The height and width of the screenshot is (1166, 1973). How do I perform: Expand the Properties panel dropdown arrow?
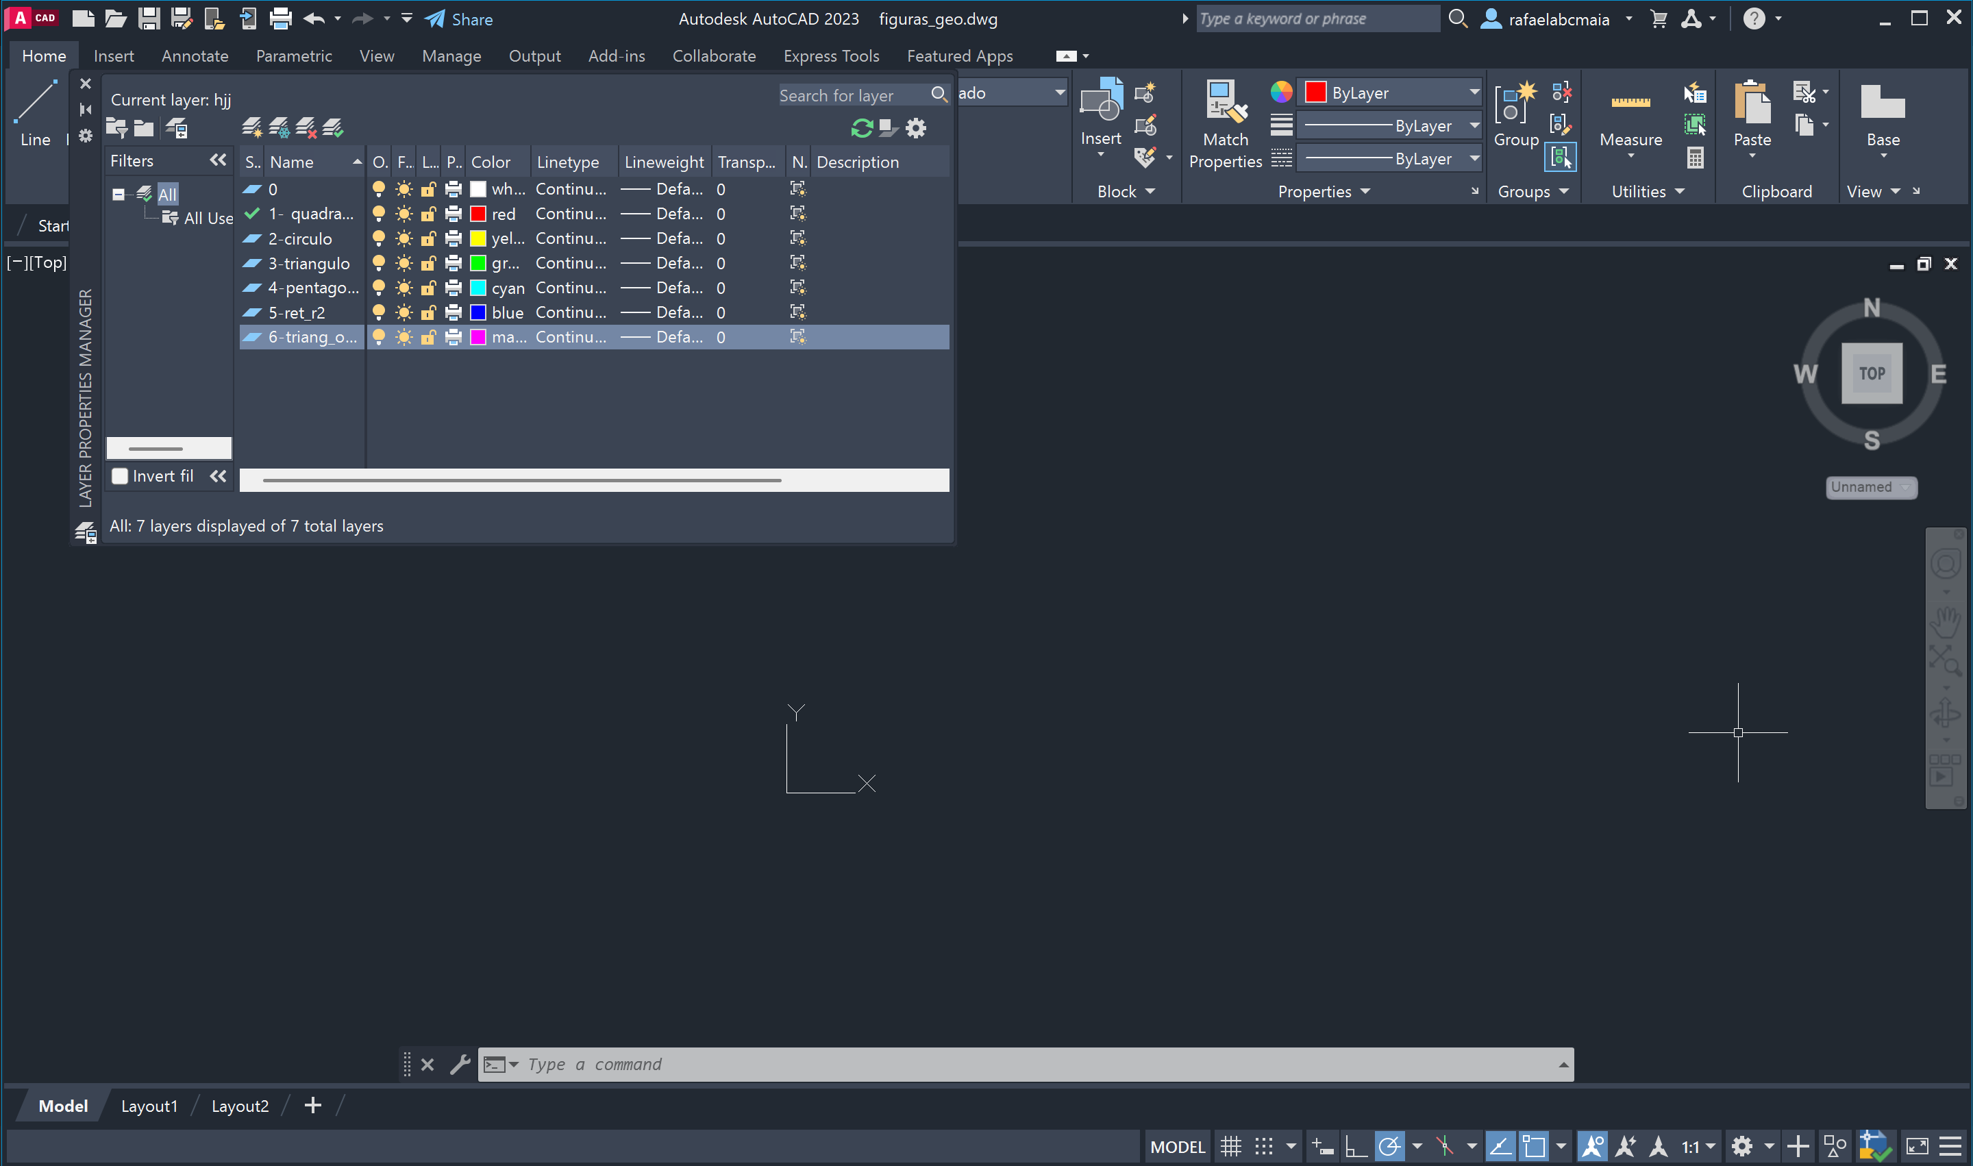pyautogui.click(x=1365, y=192)
